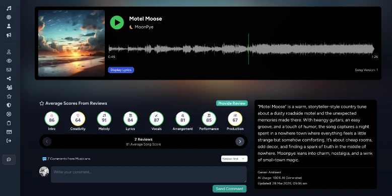Click the Provide Review button
This screenshot has height=196, width=392.
tap(232, 103)
